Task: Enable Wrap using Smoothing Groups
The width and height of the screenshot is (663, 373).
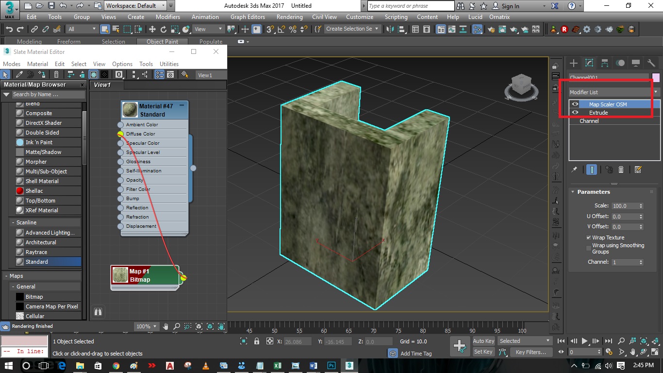Action: [589, 247]
